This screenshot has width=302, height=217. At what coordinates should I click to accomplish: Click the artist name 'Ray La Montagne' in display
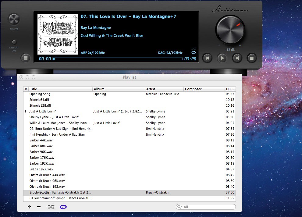(x=96, y=27)
